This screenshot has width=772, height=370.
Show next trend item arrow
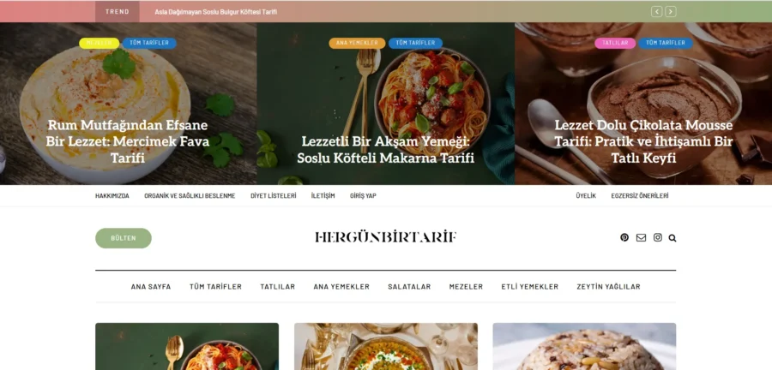point(671,11)
